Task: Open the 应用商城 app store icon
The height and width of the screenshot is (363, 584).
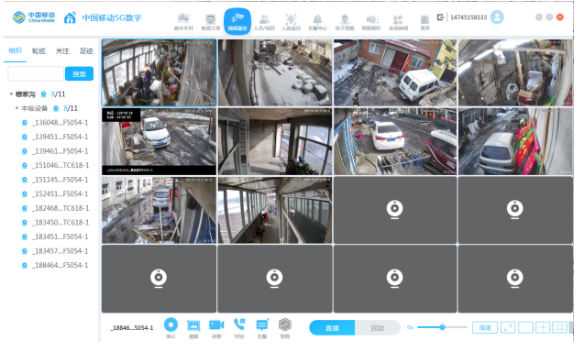Action: pos(398,22)
